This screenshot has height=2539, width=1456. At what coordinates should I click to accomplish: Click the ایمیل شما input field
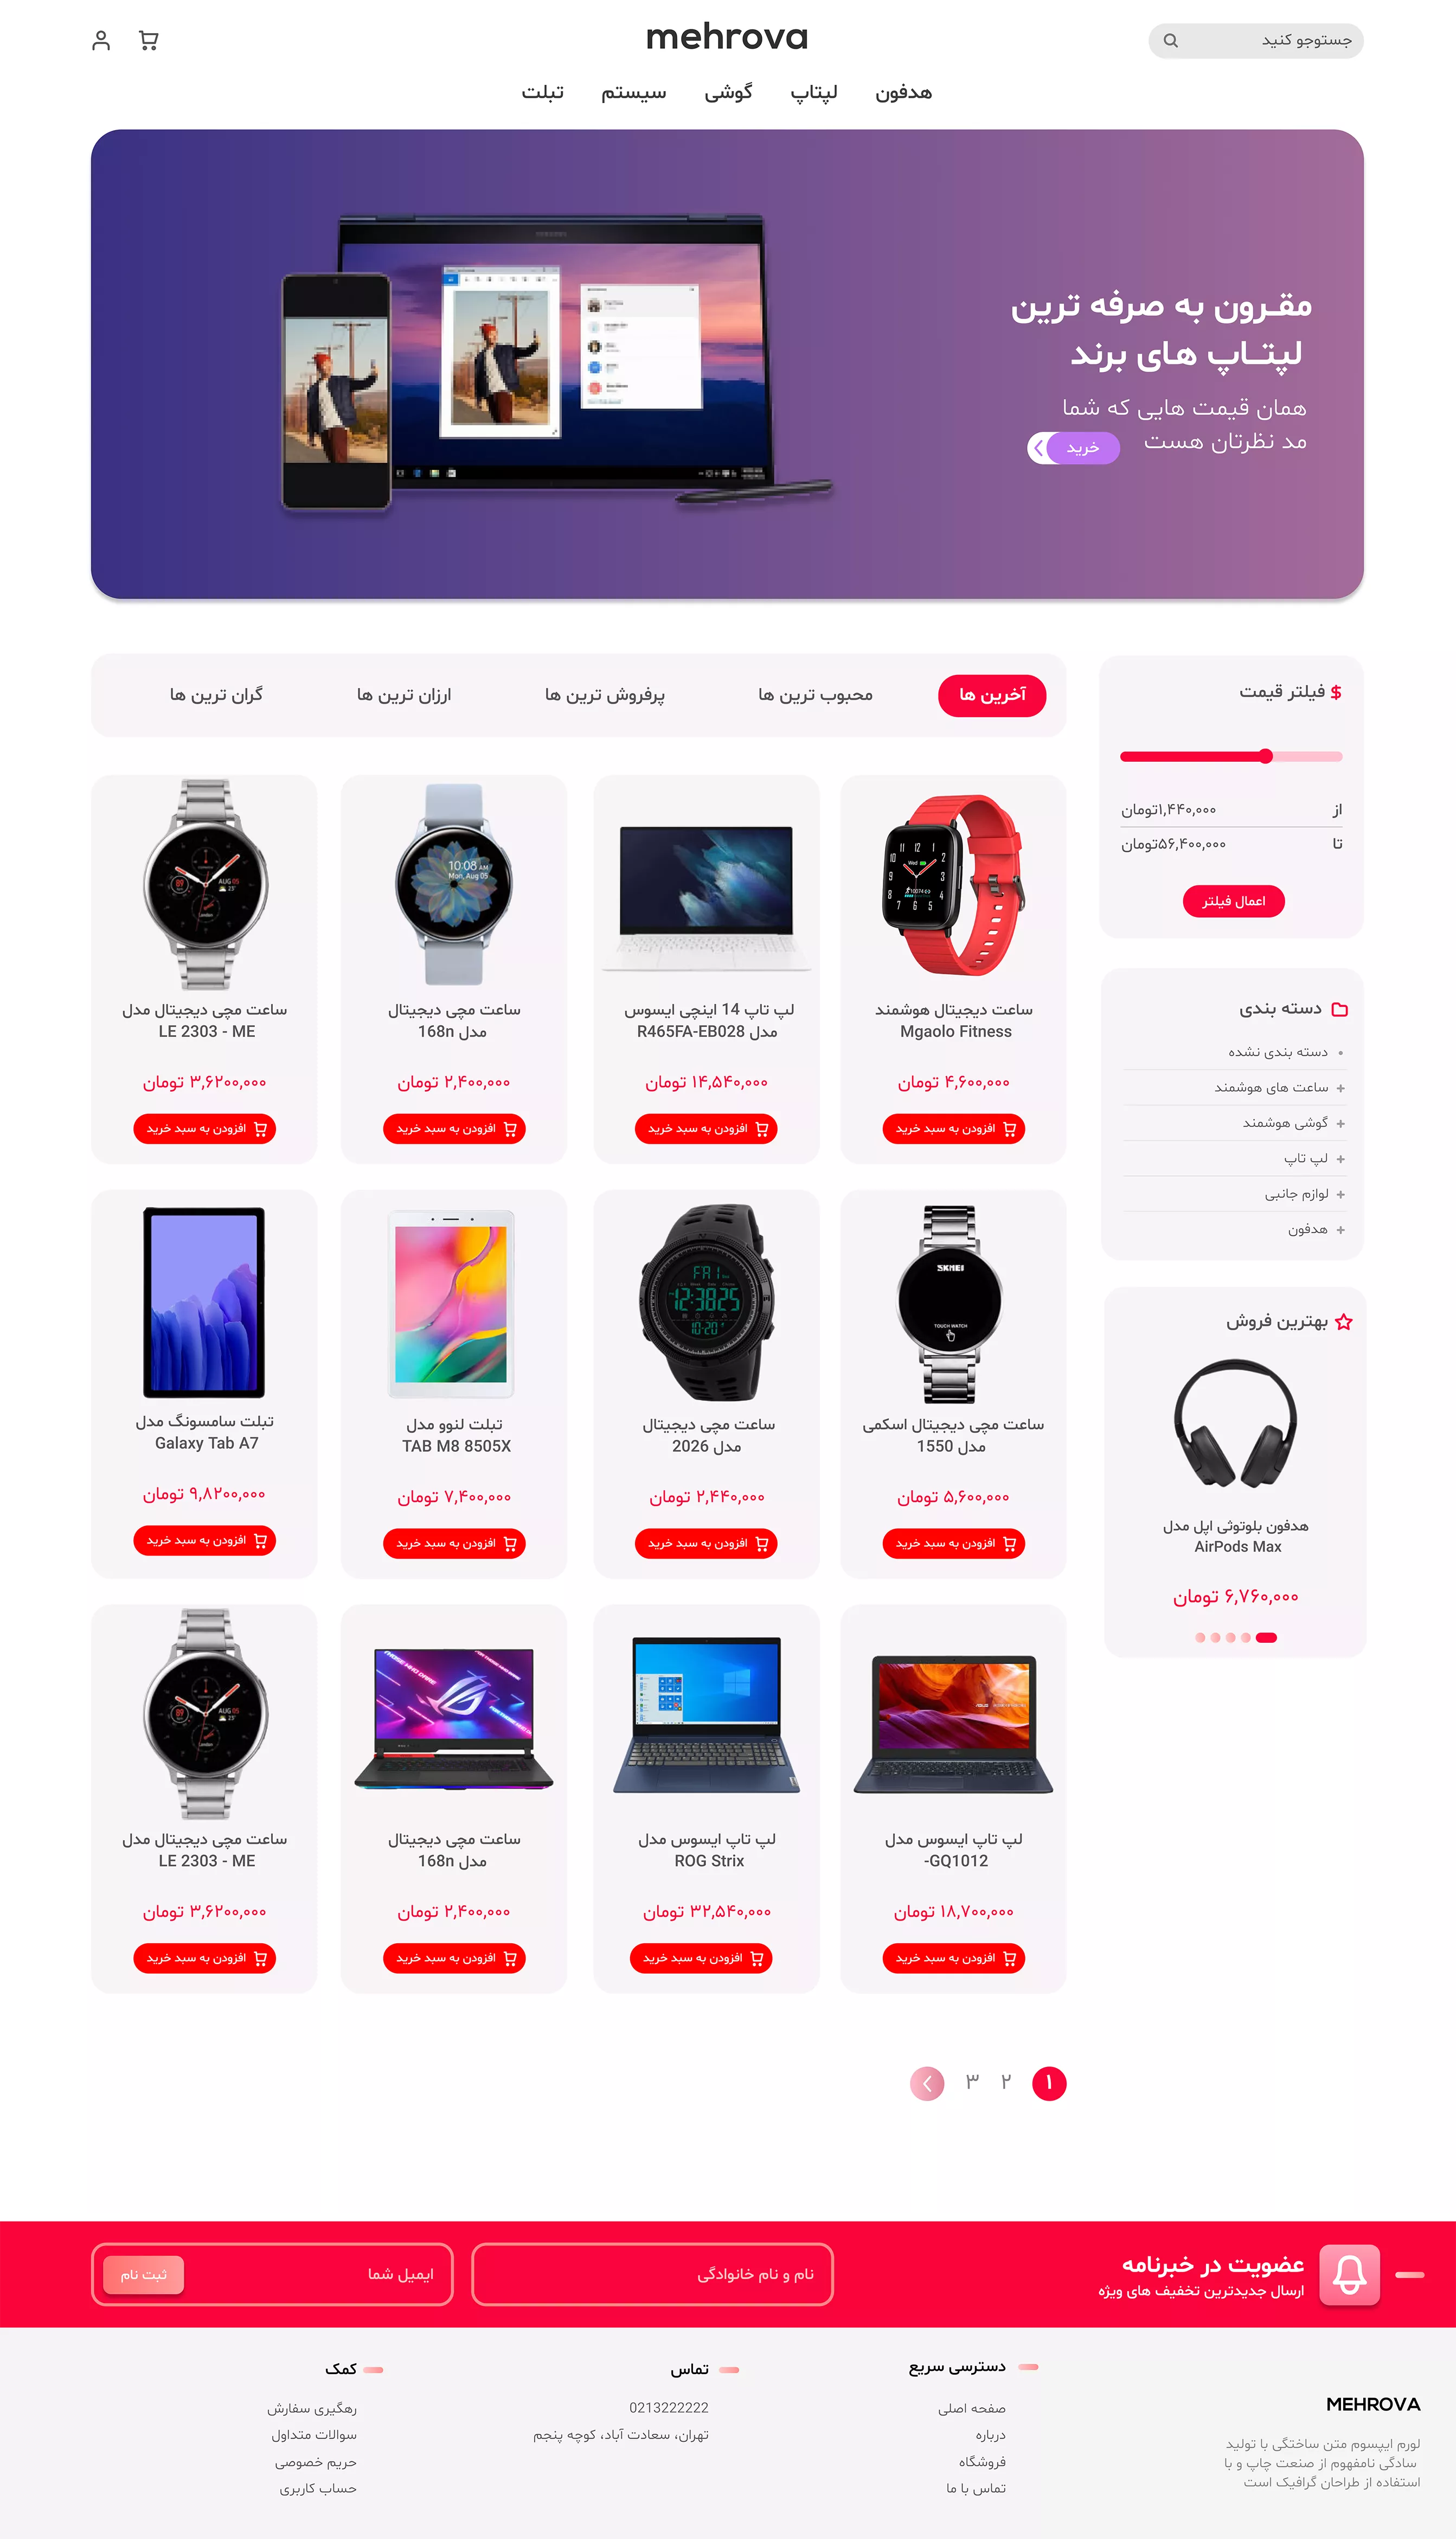click(311, 2274)
